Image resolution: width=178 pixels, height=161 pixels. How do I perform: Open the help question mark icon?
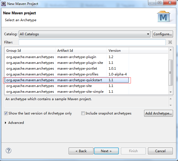click(x=9, y=151)
